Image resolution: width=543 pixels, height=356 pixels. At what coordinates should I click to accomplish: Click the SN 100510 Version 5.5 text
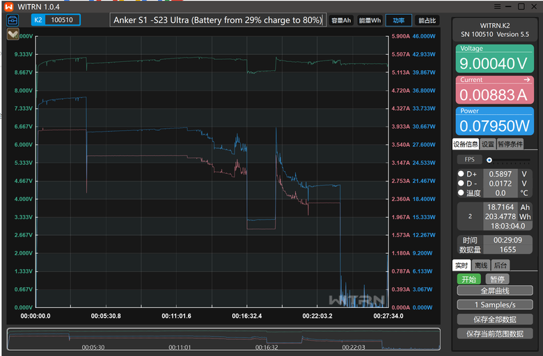click(494, 34)
